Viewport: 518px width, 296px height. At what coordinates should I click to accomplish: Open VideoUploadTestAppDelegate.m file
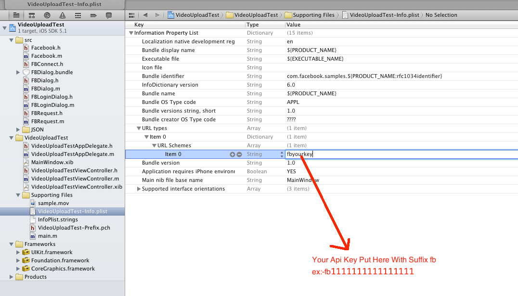click(72, 154)
